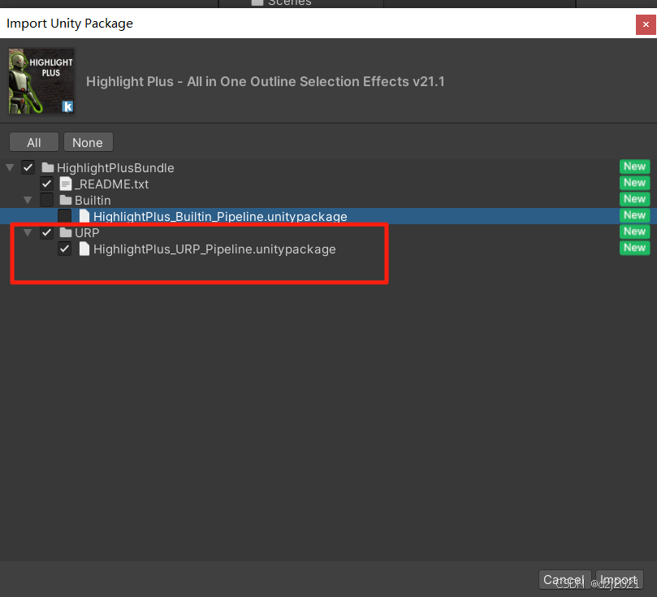Select the HighlightPlusBundle row label
This screenshot has width=657, height=597.
pyautogui.click(x=115, y=168)
